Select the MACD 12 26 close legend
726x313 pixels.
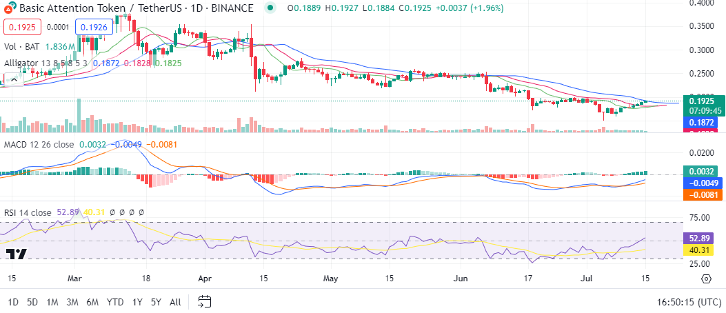pyautogui.click(x=39, y=145)
